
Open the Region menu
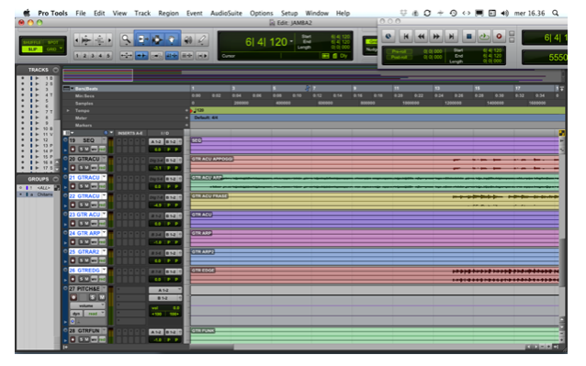(168, 13)
